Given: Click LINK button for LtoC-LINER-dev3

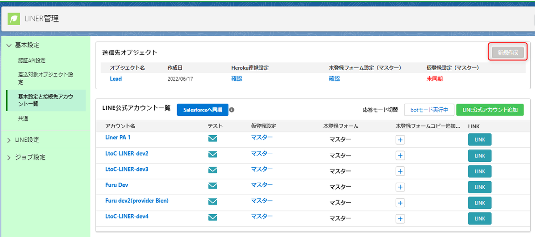Looking at the screenshot, I should 480,171.
